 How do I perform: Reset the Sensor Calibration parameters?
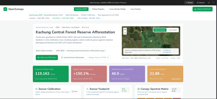click(75, 92)
